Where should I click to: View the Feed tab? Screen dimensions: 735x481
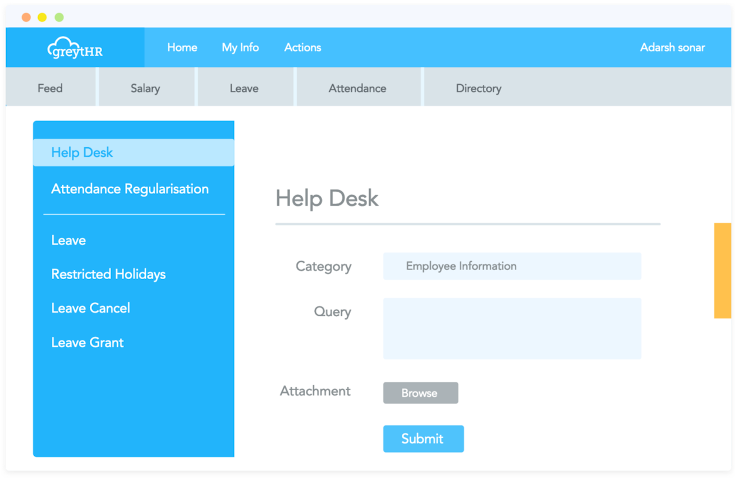[x=50, y=88]
